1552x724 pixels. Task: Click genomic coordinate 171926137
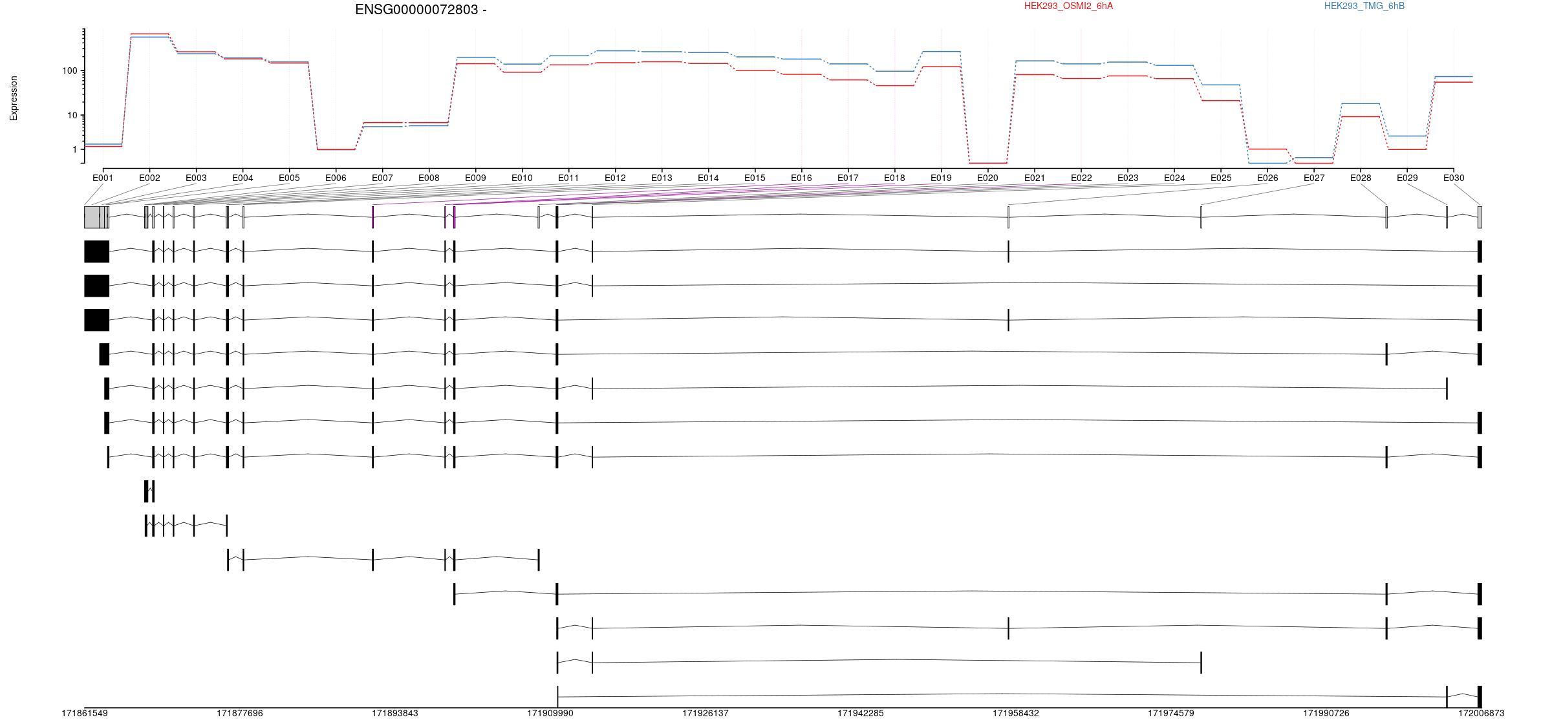point(706,714)
